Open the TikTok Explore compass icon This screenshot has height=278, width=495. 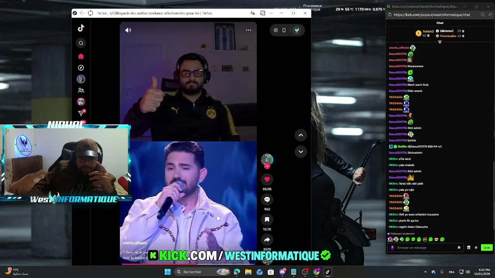coord(81,68)
